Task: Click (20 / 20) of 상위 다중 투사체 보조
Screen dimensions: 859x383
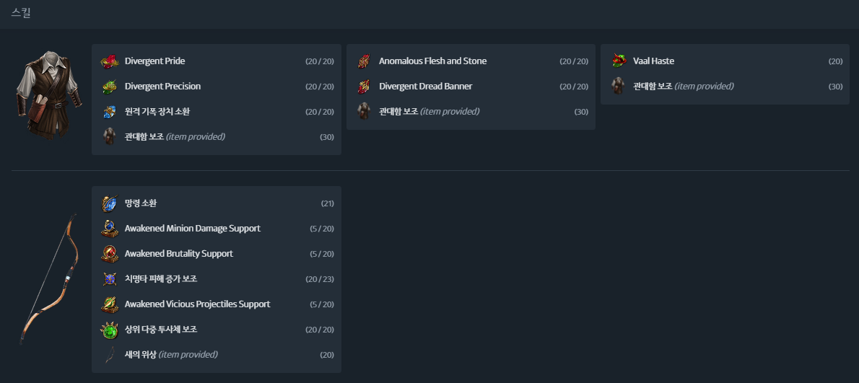Action: [320, 330]
